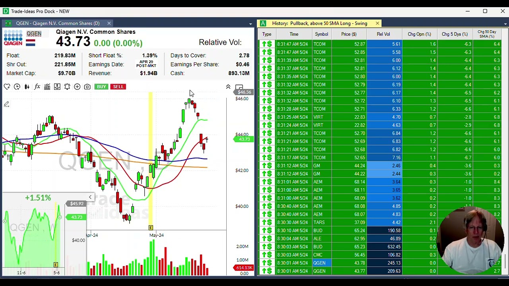Open the chart studies bar-graph icon
The height and width of the screenshot is (286, 509).
[x=47, y=87]
